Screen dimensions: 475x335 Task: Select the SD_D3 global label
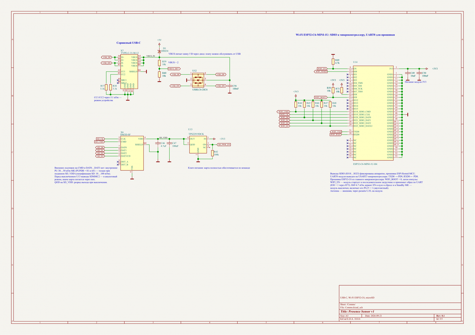pos(100,156)
